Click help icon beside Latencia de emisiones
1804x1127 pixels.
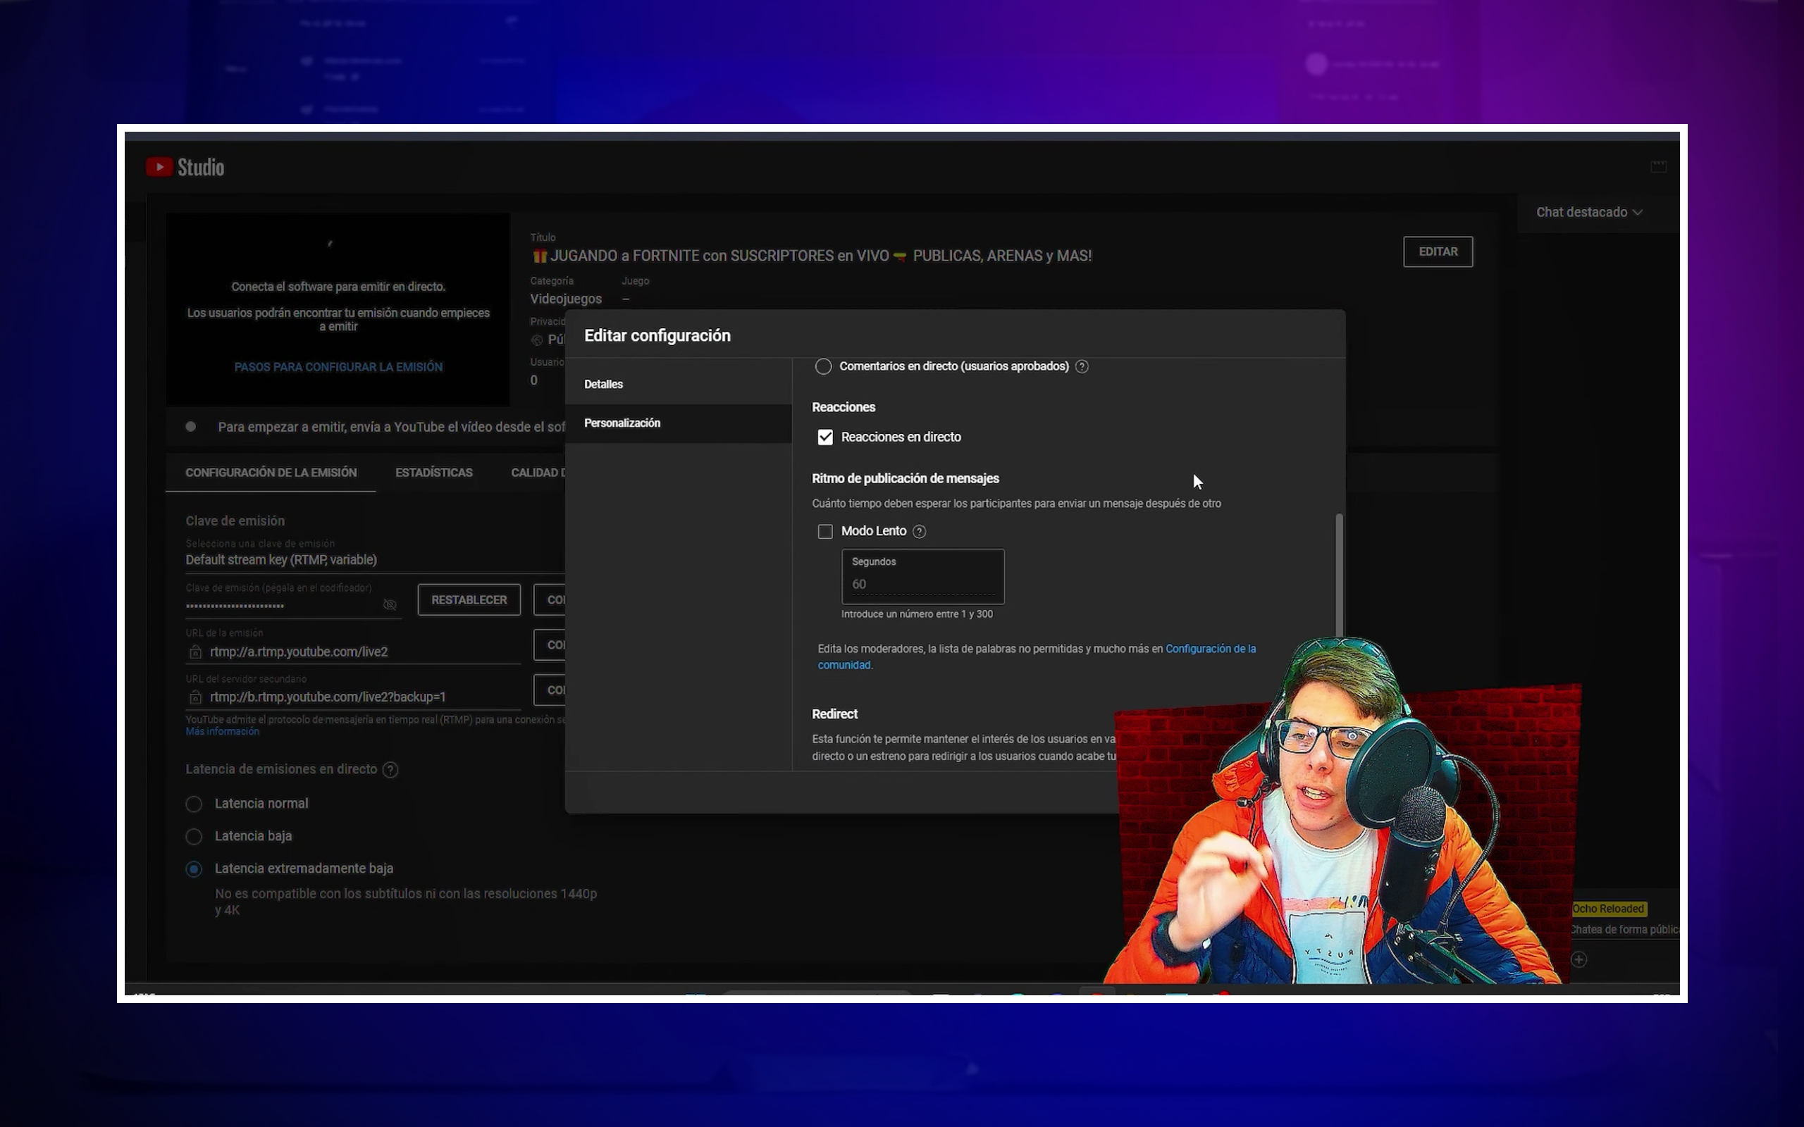pyautogui.click(x=390, y=770)
